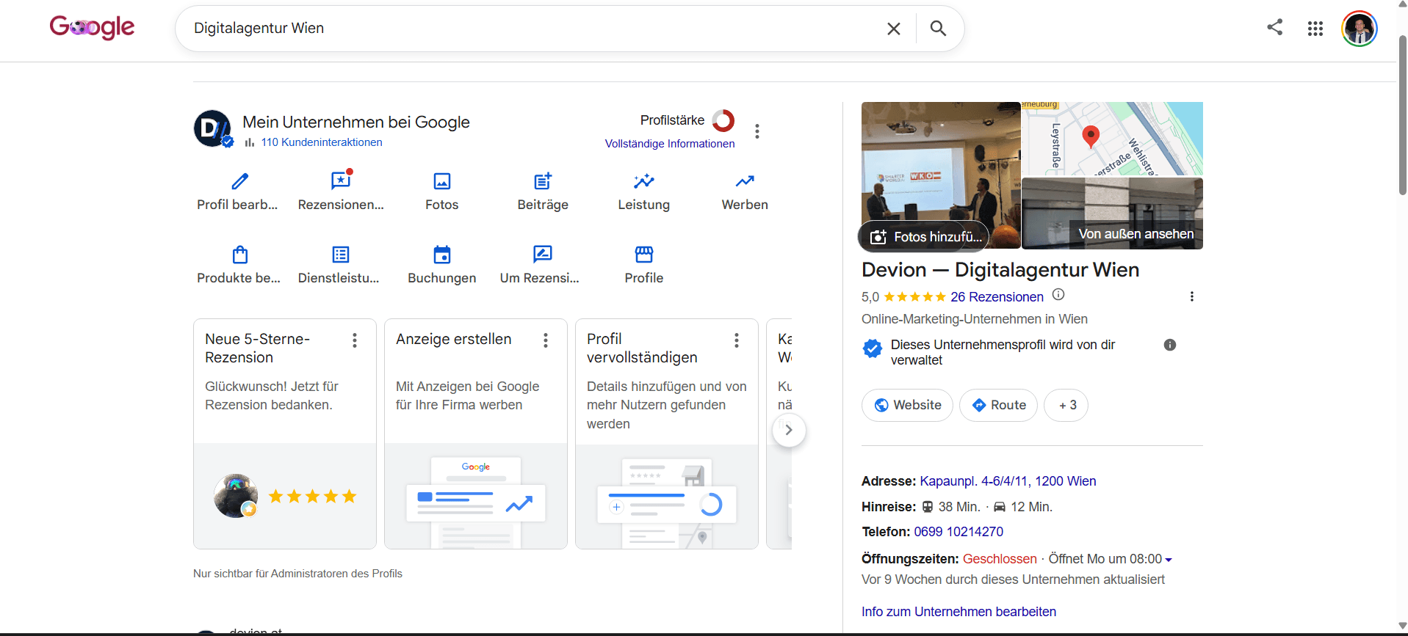The width and height of the screenshot is (1408, 636).
Task: Expand opening hours dropdown arrow
Action: tap(1169, 560)
